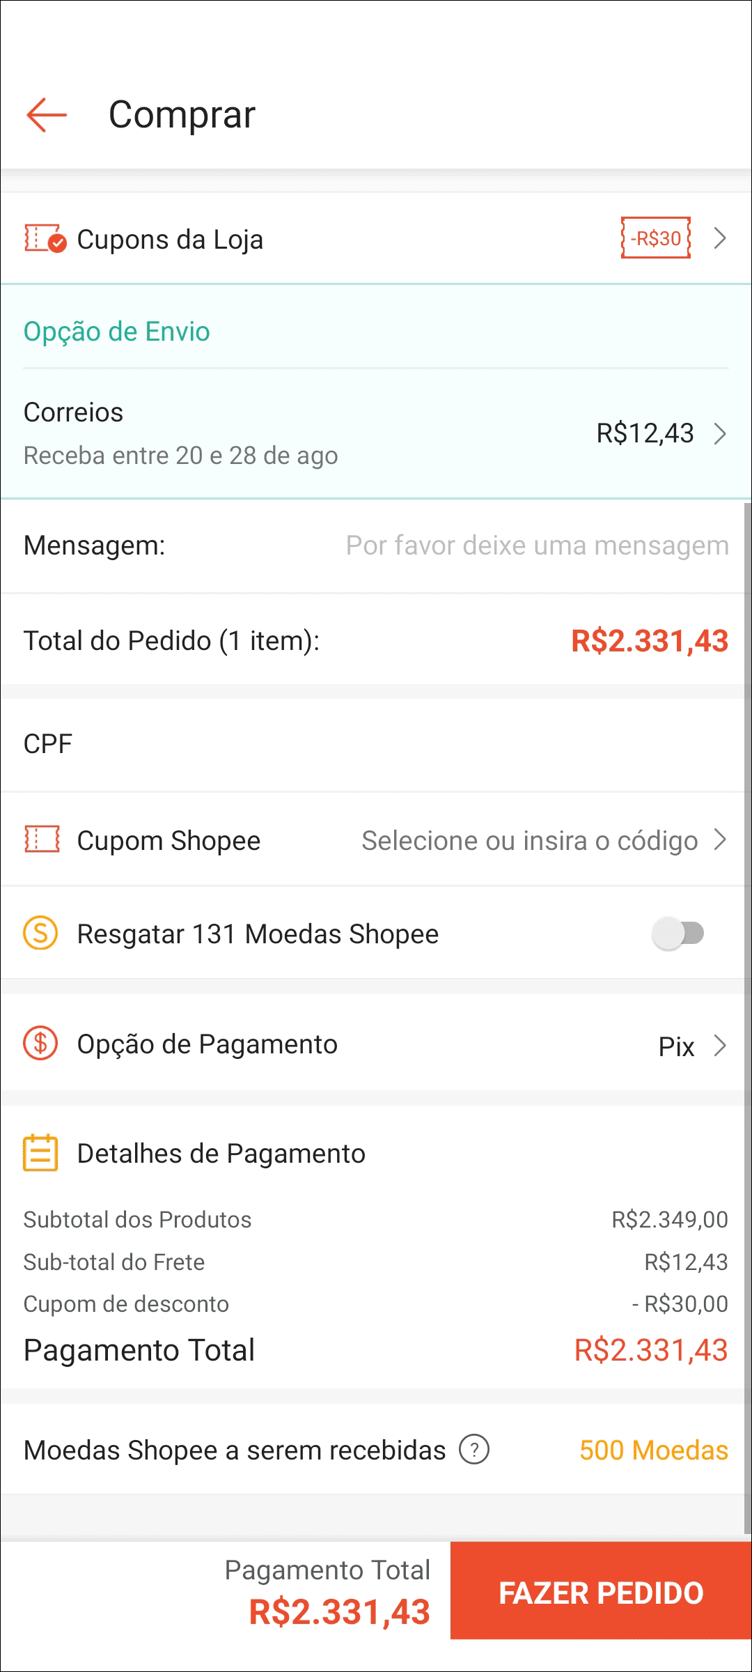Open Cupom Shopee selection chevron
Screen dimensions: 752x1672
pyautogui.click(x=721, y=840)
